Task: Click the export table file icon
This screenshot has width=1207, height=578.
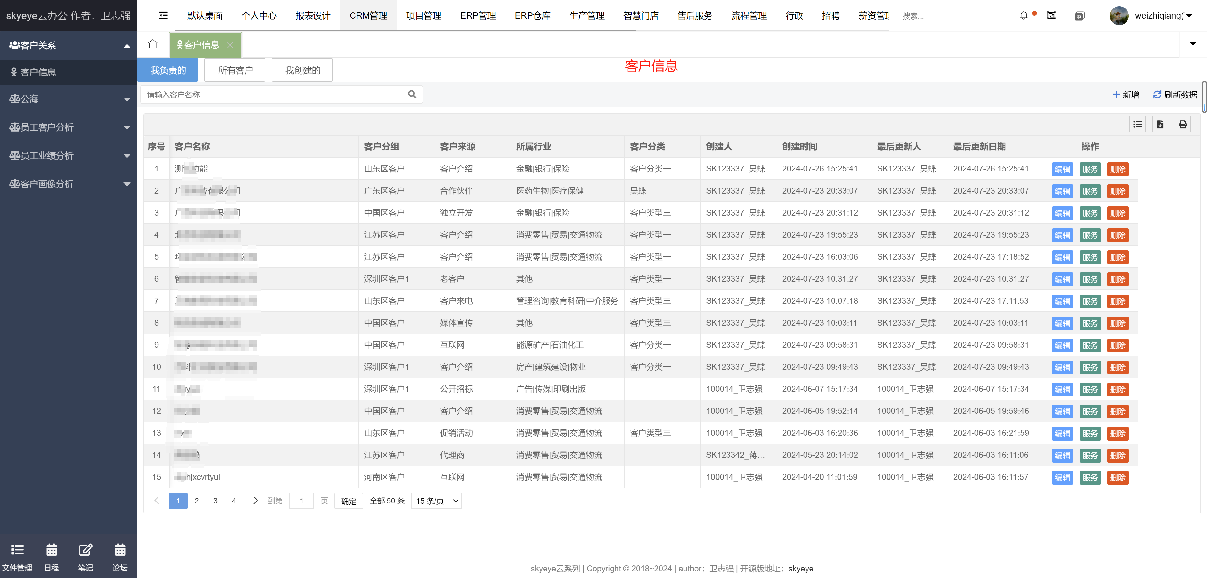Action: pos(1160,124)
